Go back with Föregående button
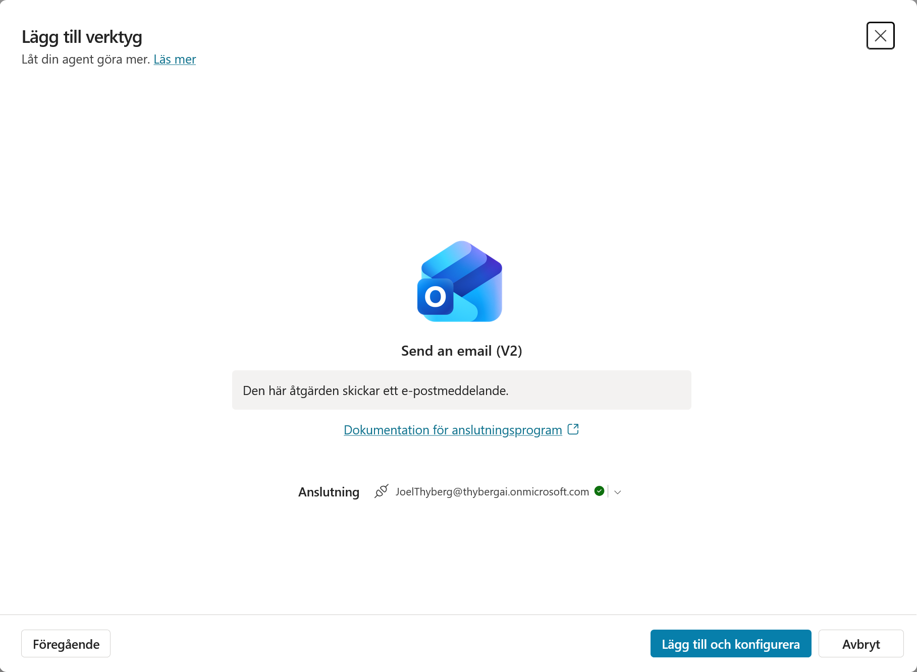The width and height of the screenshot is (917, 672). click(x=66, y=644)
